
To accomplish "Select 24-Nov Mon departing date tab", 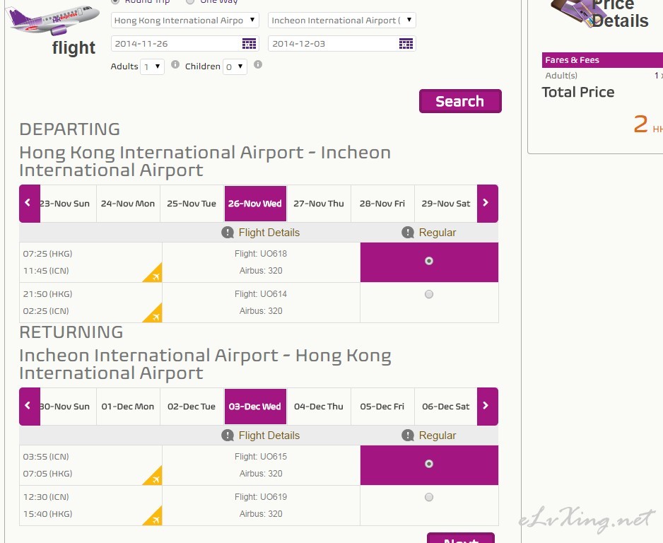I will [128, 204].
